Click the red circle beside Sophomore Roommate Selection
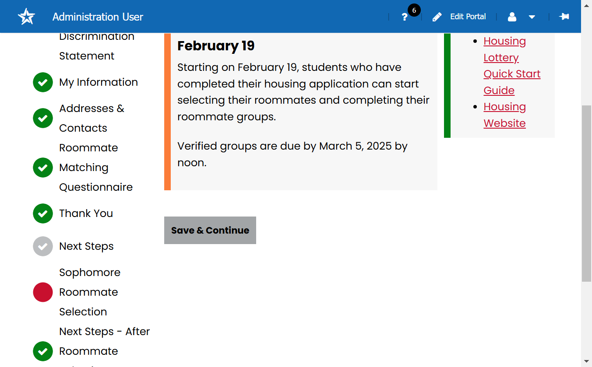 coord(43,292)
